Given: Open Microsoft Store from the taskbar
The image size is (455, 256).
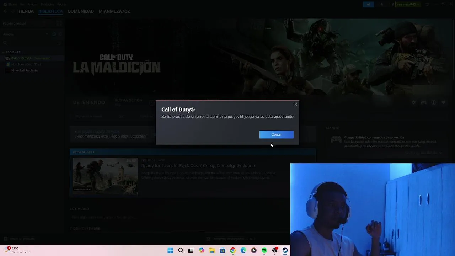Looking at the screenshot, I should point(223,250).
